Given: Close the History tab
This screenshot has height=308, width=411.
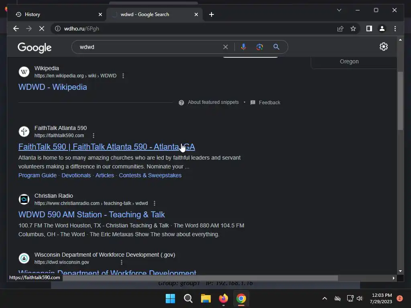Looking at the screenshot, I should click(x=100, y=14).
